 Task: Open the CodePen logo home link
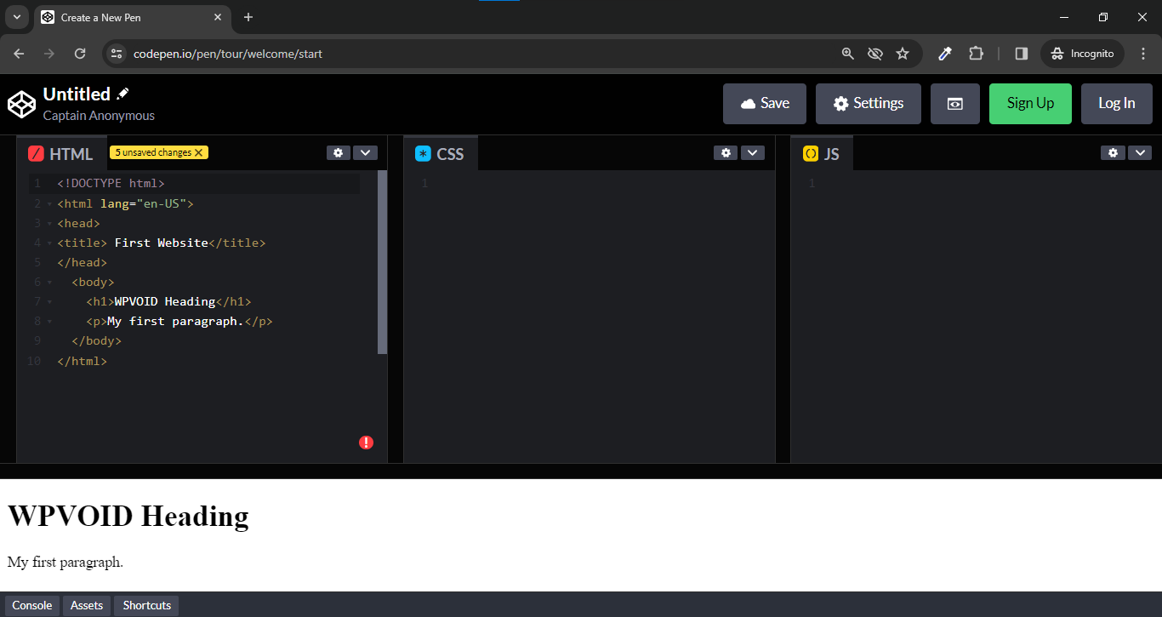click(x=21, y=104)
